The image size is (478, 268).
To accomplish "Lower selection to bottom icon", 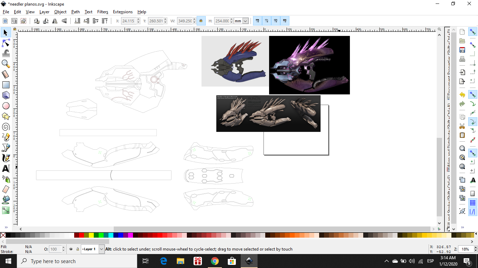I will click(77, 21).
